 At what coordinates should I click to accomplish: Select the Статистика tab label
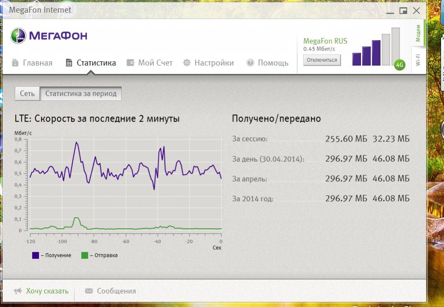point(96,63)
